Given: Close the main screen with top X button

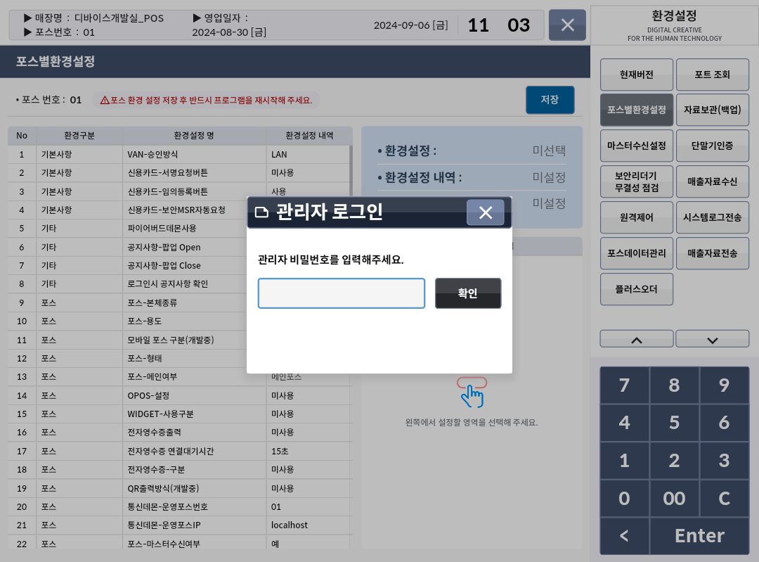Looking at the screenshot, I should coord(568,25).
